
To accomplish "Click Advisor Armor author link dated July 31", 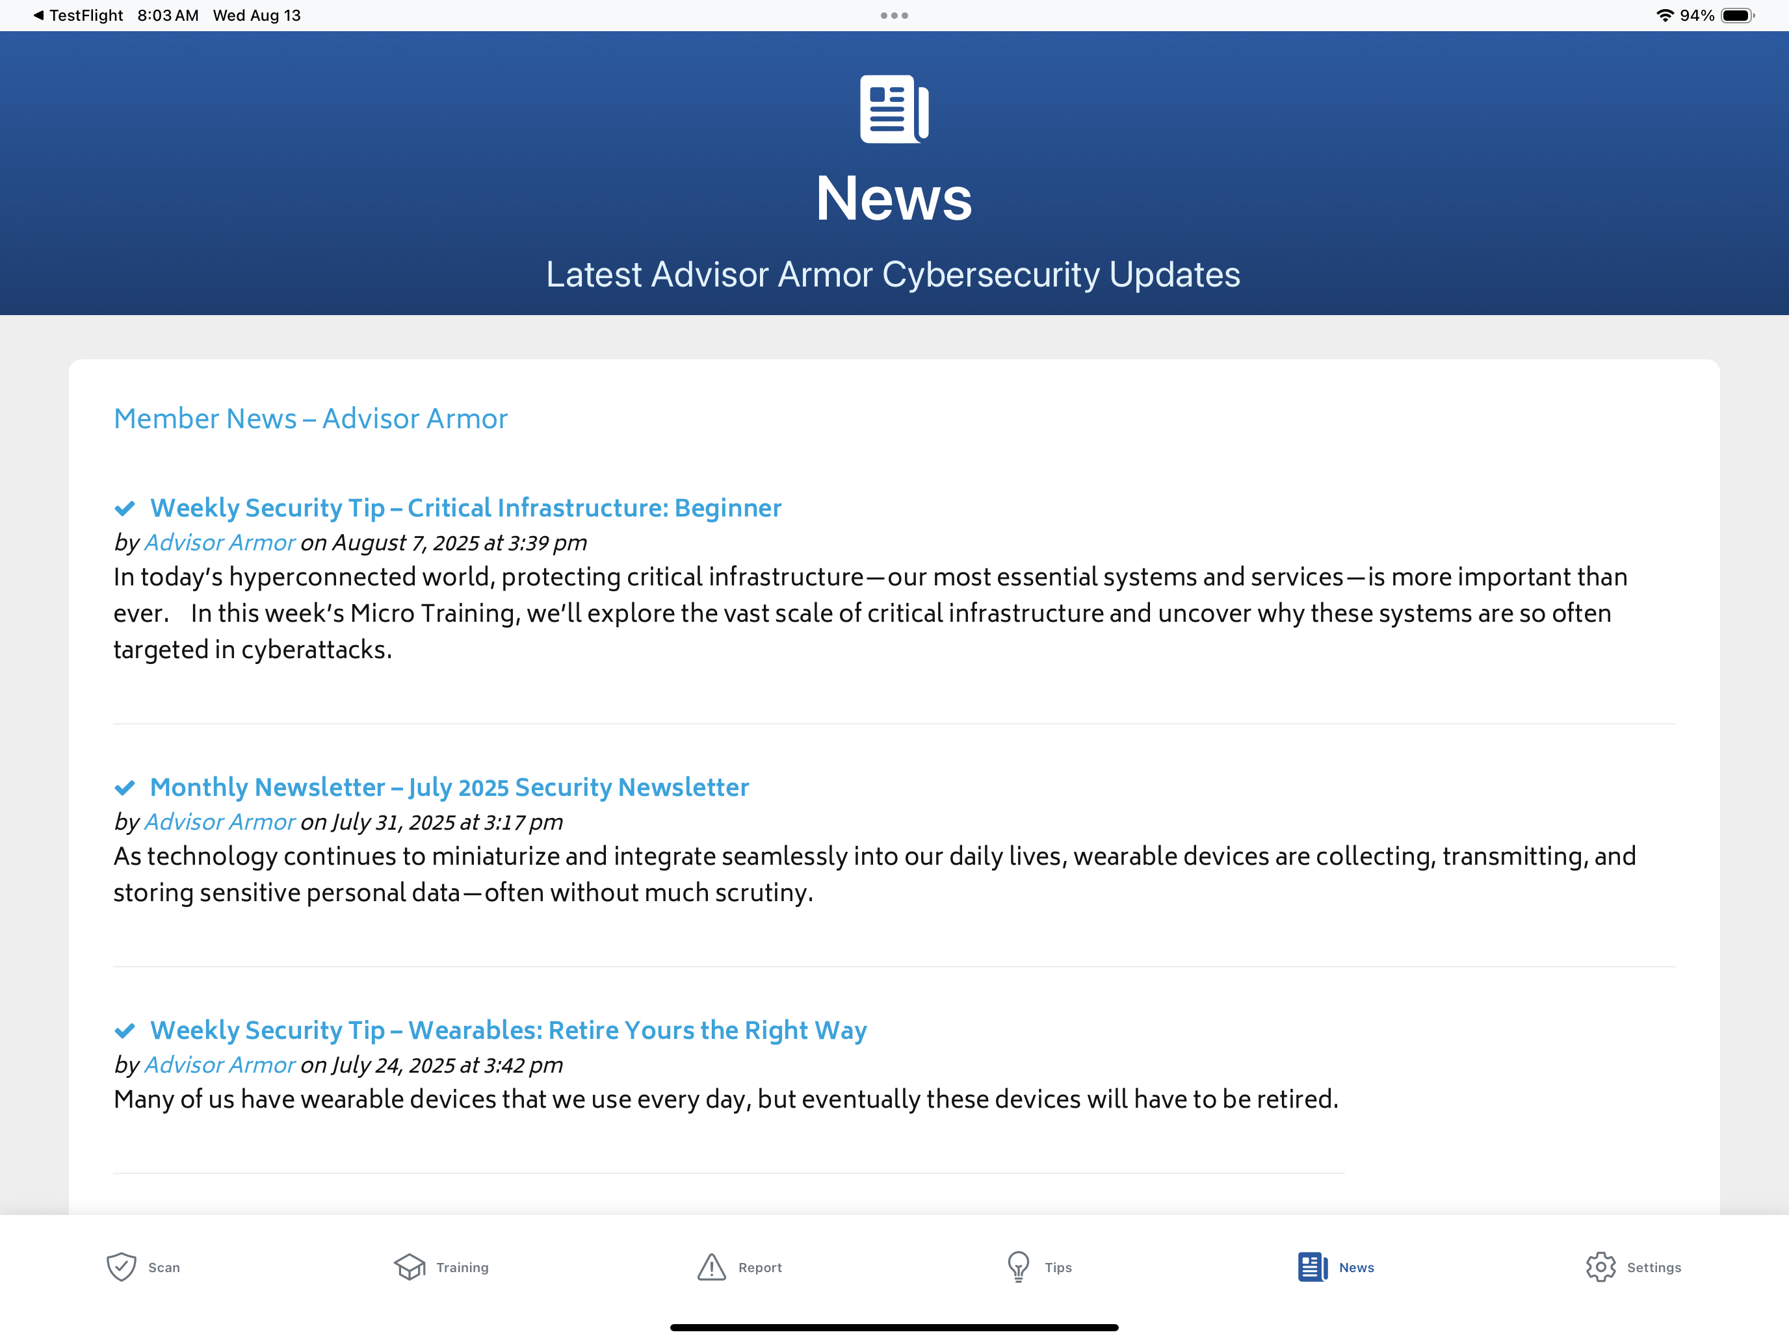I will [x=220, y=822].
